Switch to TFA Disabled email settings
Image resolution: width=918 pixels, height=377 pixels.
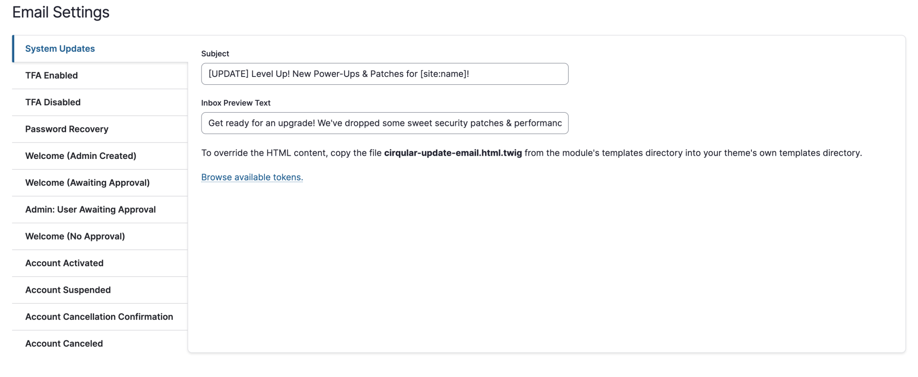(100, 102)
